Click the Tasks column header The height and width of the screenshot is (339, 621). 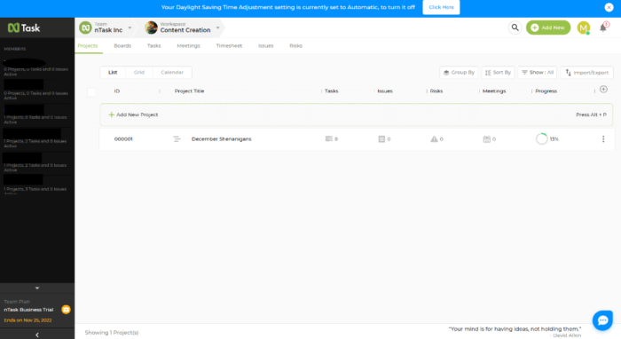pyautogui.click(x=332, y=91)
